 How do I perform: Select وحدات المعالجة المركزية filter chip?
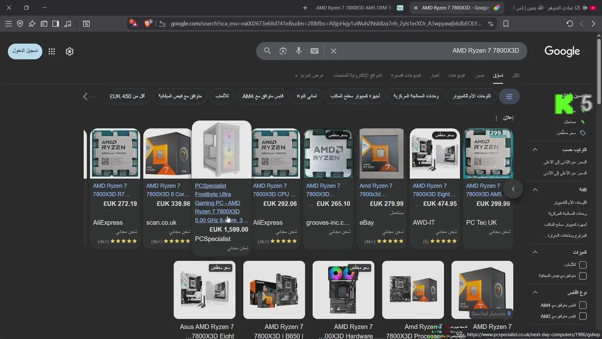[416, 96]
